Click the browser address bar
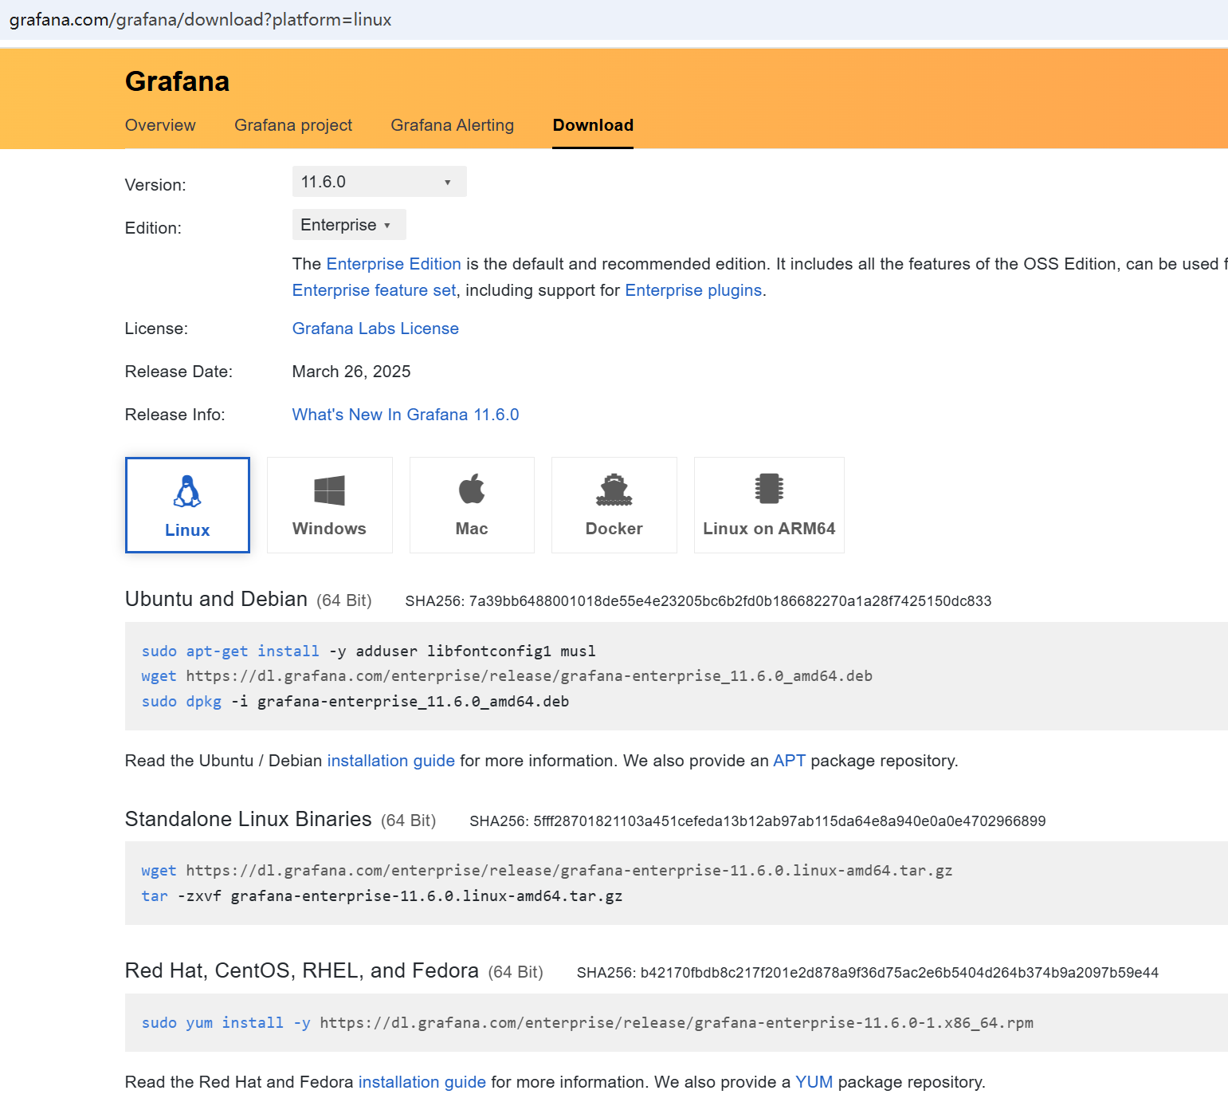Screen dimensions: 1228x1102 coord(319,19)
